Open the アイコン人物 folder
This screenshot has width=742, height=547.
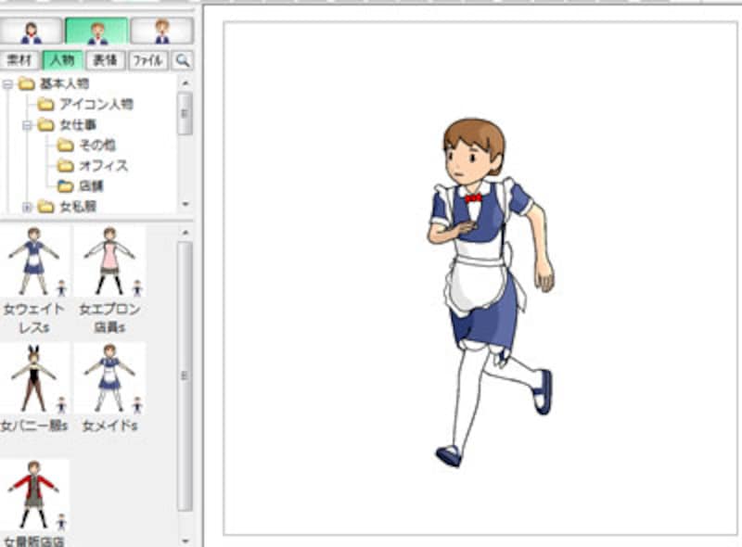click(95, 104)
